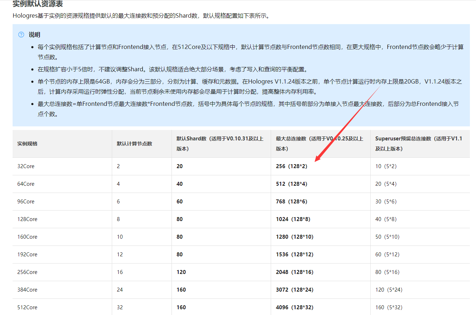Select the "64Core" row label
This screenshot has height=315, width=476.
coord(26,184)
